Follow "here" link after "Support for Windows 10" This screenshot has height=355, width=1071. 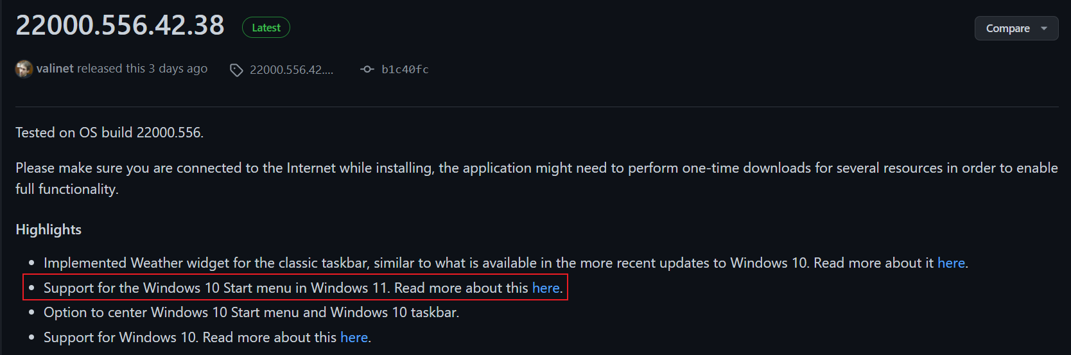(x=354, y=338)
